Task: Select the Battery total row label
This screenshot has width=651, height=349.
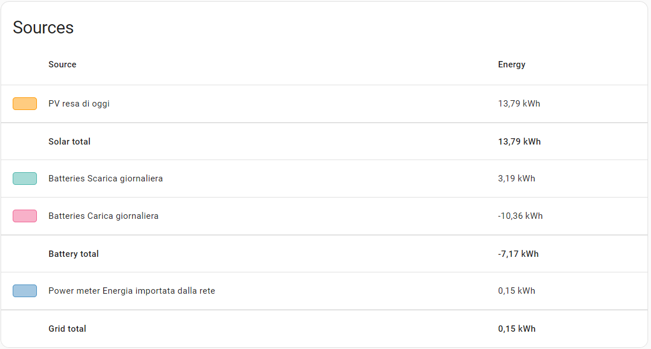Action: pyautogui.click(x=73, y=253)
